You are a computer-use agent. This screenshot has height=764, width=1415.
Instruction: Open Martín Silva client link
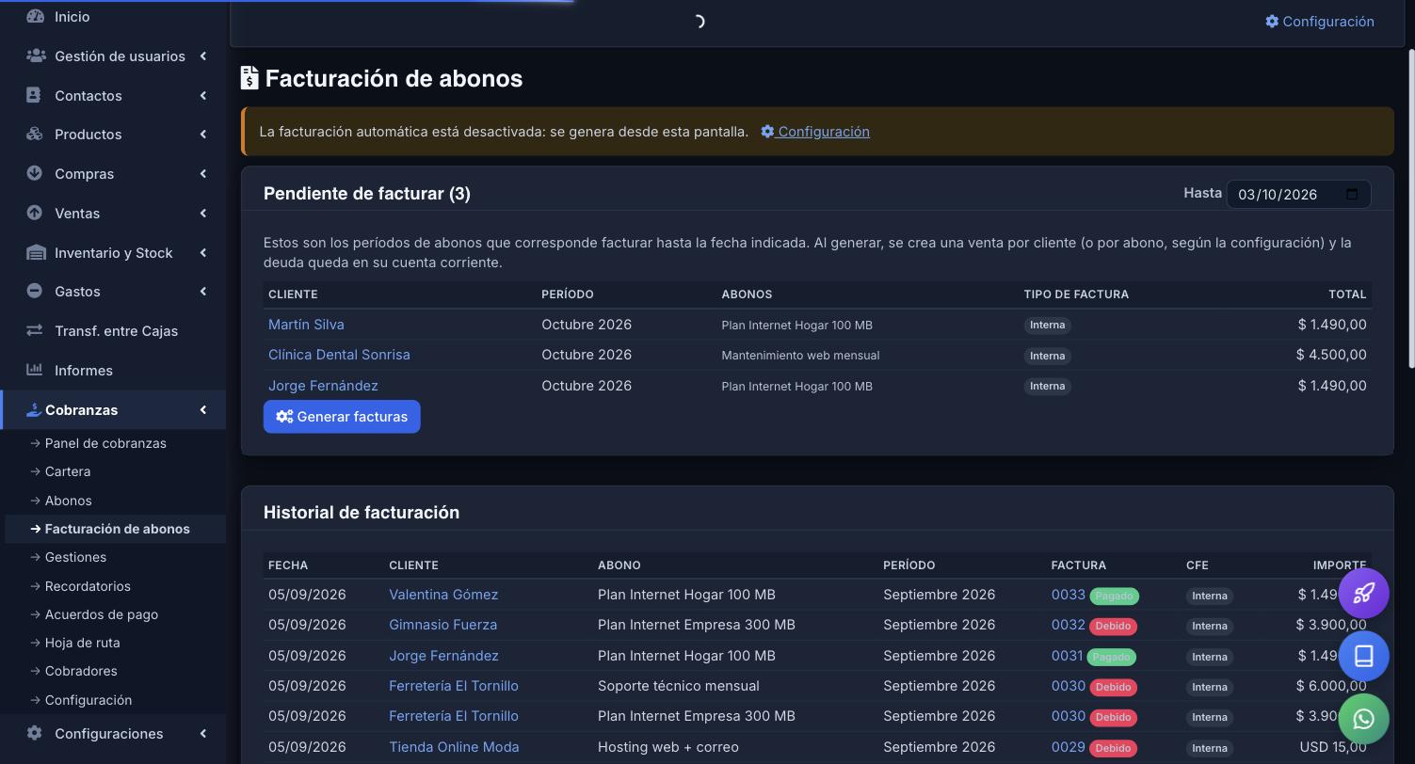point(306,325)
